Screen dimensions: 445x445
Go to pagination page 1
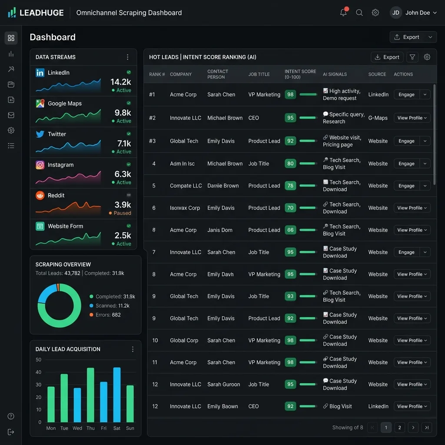(386, 428)
